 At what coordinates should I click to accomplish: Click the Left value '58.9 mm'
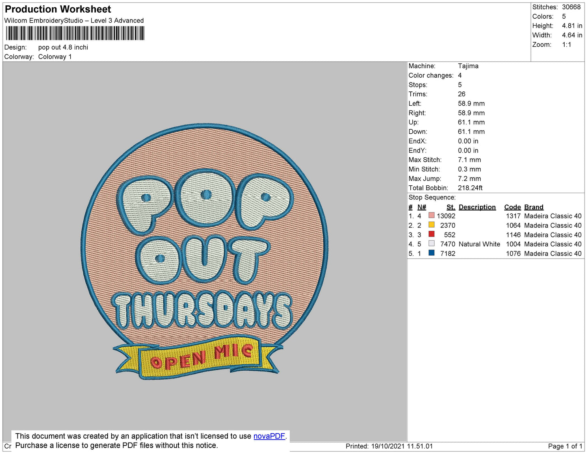click(x=471, y=103)
